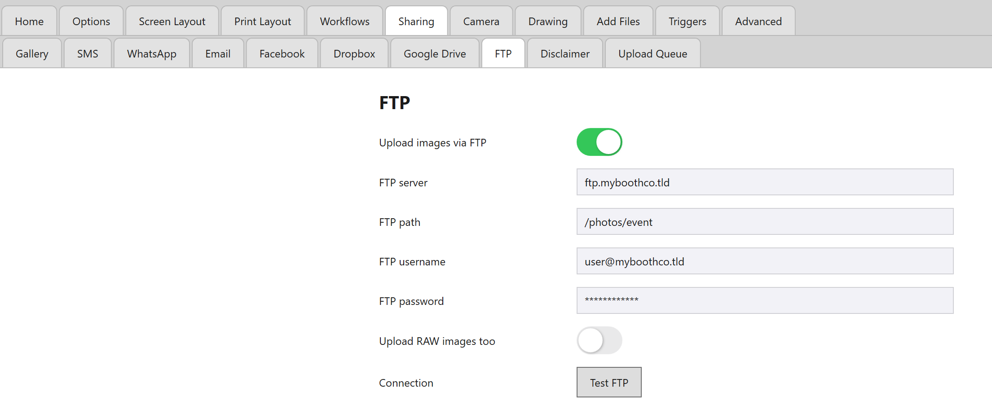Click the 'FTP username' label
This screenshot has width=992, height=410.
412,262
